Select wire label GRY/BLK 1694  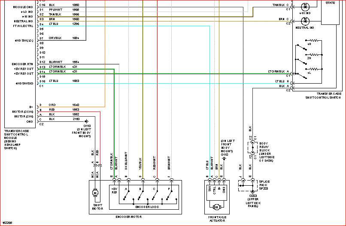(x=64, y=38)
